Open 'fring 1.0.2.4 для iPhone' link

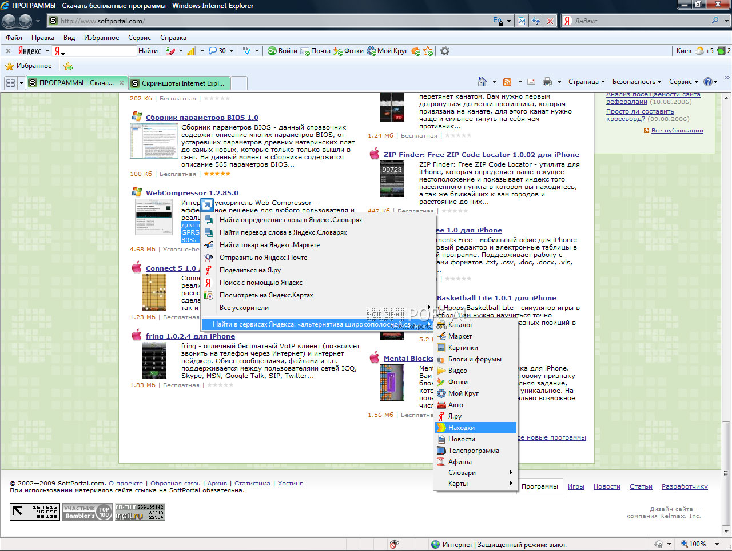coord(190,336)
